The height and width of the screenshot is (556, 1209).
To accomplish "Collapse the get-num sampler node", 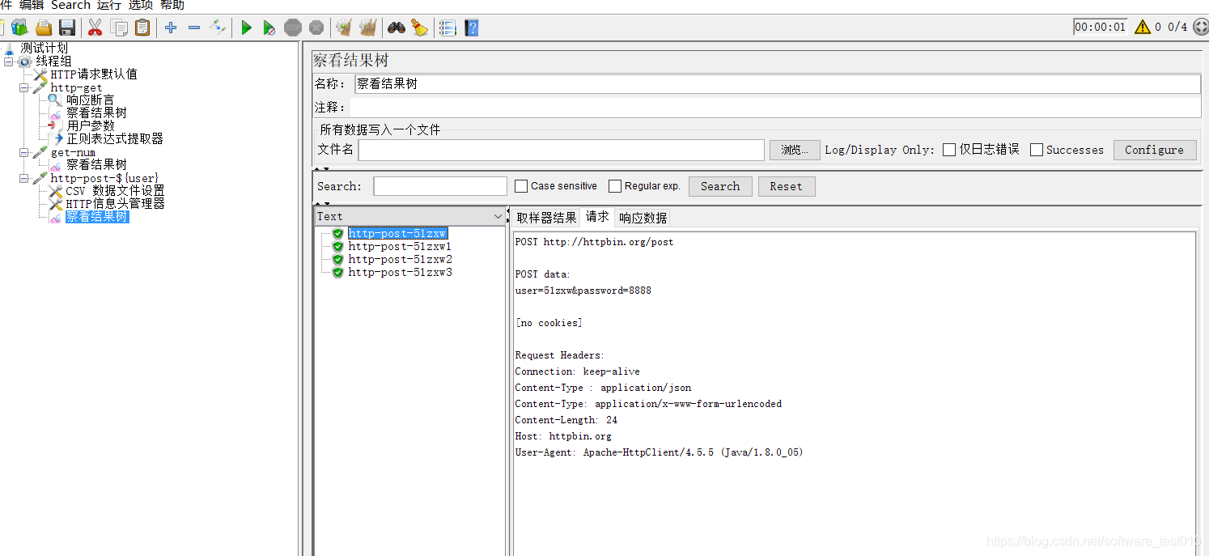I will (x=23, y=152).
